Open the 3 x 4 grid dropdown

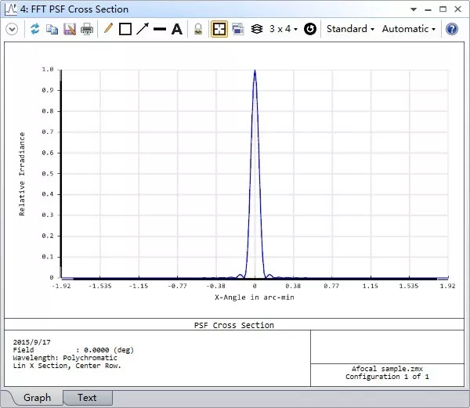click(x=283, y=29)
